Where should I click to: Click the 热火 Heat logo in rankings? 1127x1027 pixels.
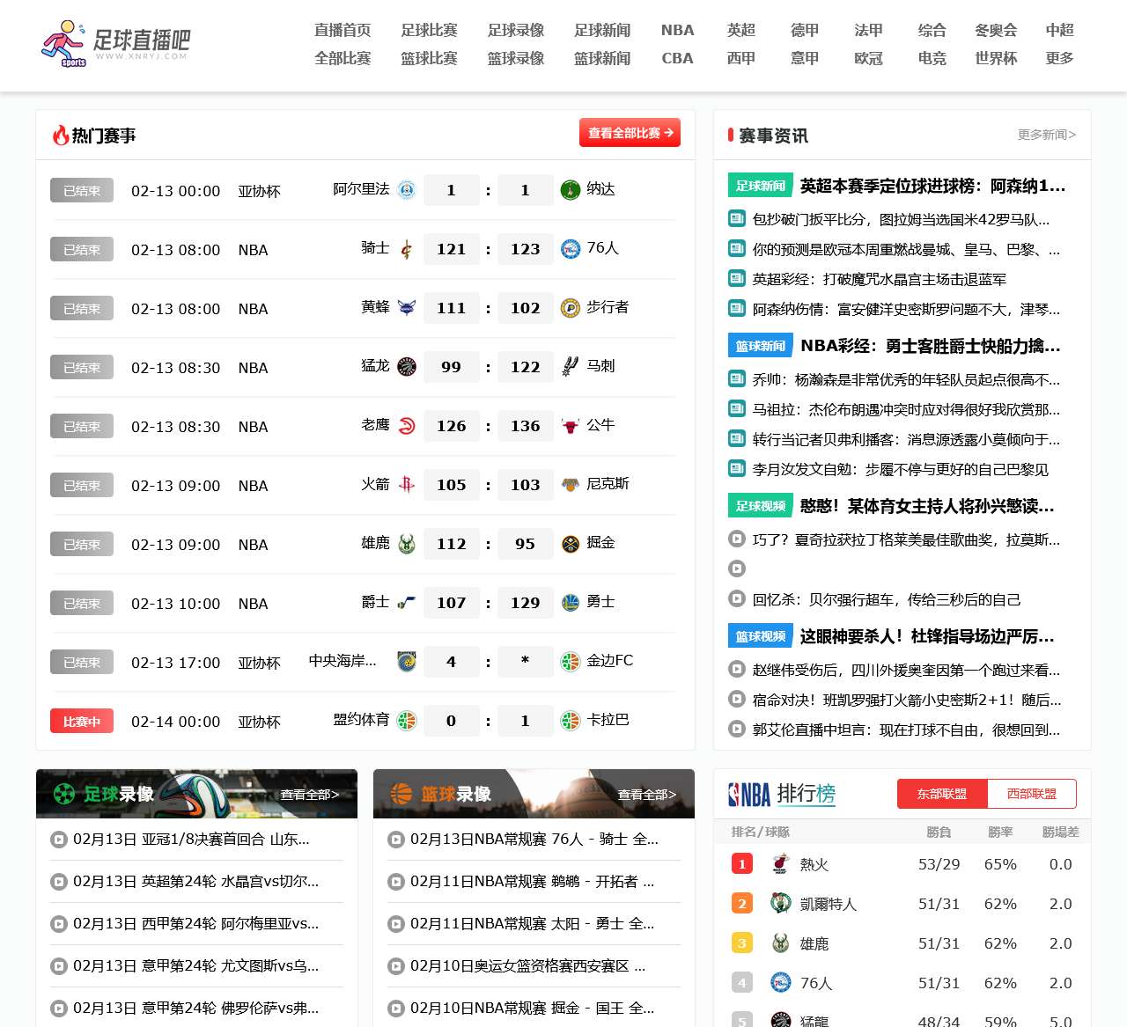pyautogui.click(x=780, y=864)
